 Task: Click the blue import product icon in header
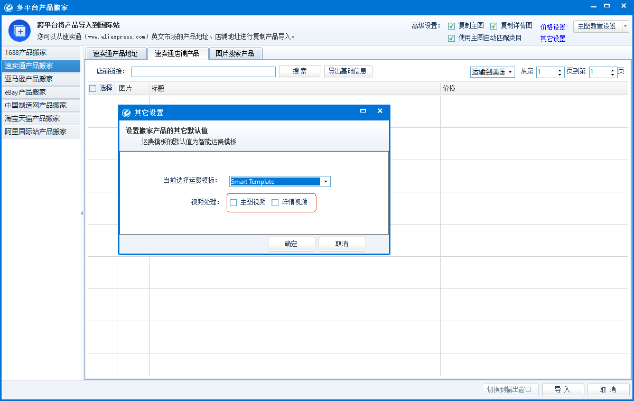pyautogui.click(x=20, y=31)
